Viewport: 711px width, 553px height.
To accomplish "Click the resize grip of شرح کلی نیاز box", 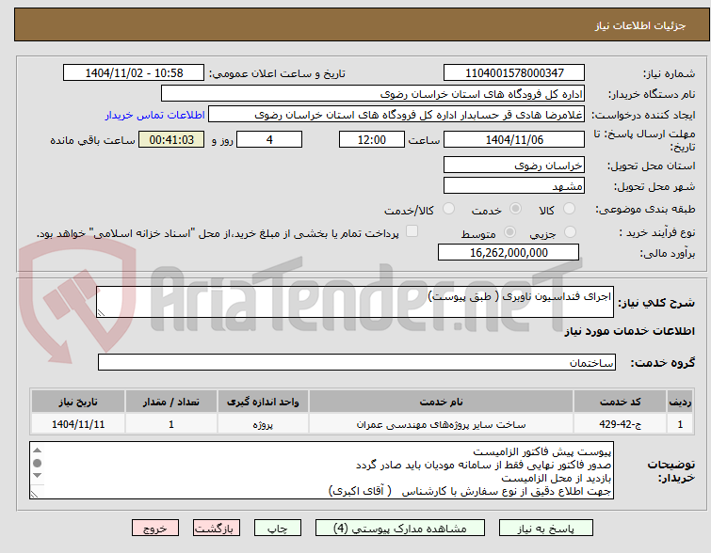I will pos(101,312).
